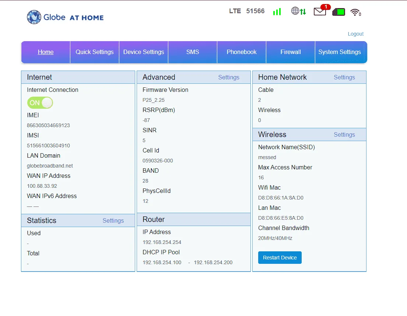Select the Firewall tab
The image size is (407, 316).
[291, 52]
